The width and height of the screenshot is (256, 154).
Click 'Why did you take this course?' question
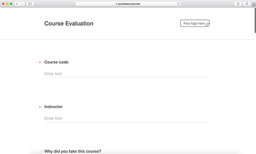pyautogui.click(x=73, y=151)
